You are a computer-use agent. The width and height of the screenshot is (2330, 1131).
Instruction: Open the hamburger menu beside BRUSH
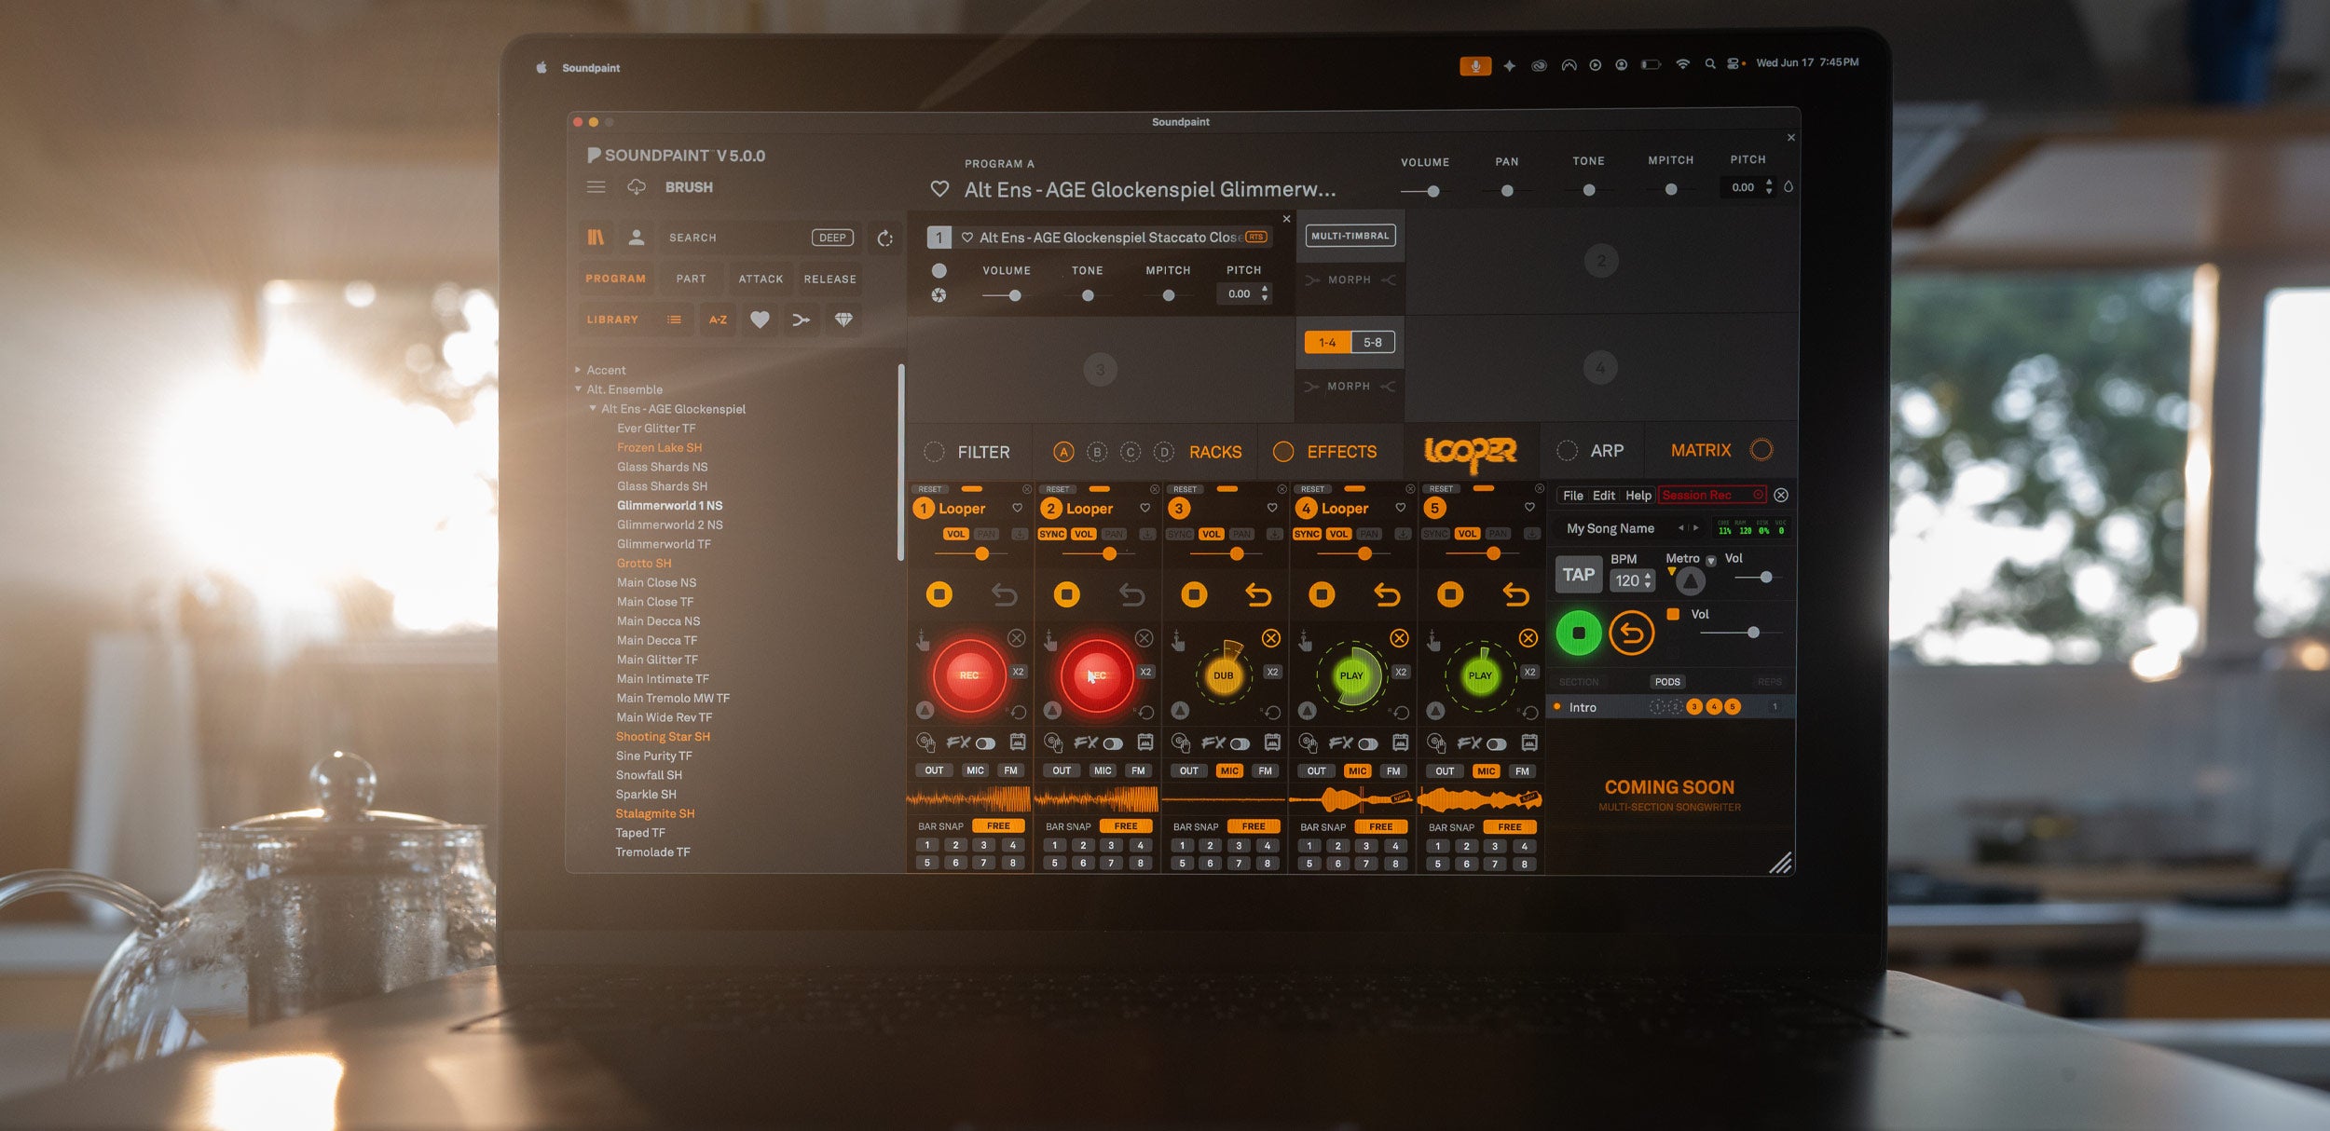596,187
